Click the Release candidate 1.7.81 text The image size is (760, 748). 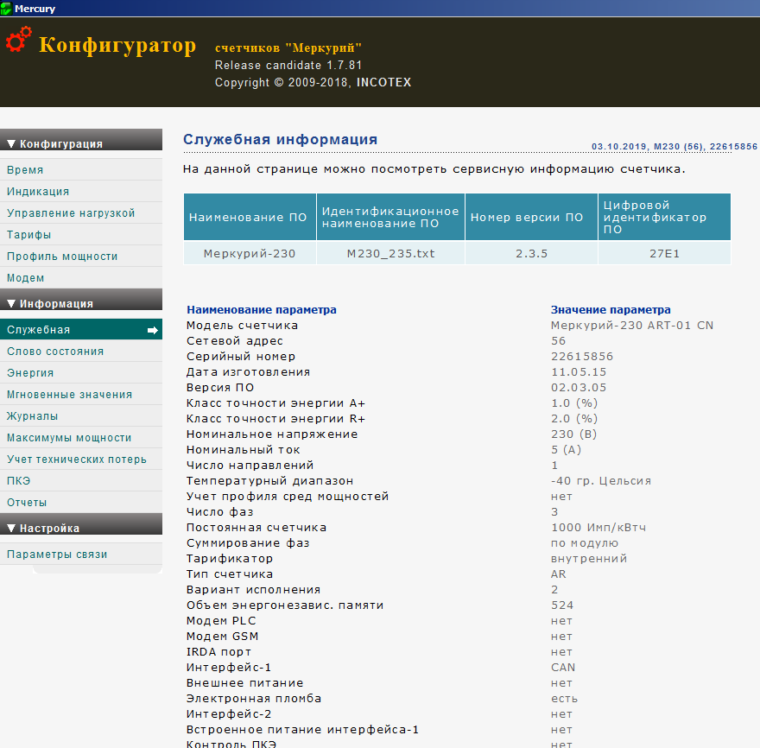288,65
